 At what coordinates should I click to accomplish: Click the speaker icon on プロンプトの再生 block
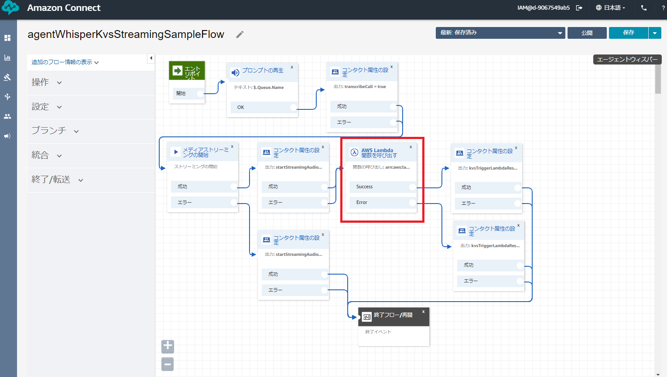click(235, 73)
